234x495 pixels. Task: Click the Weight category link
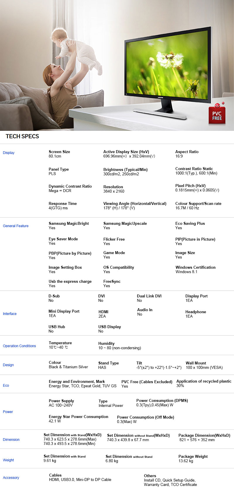8,460
